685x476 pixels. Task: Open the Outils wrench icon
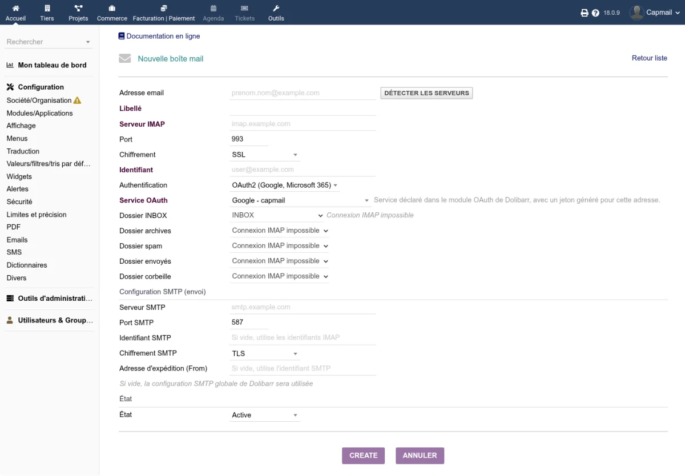[x=276, y=8]
